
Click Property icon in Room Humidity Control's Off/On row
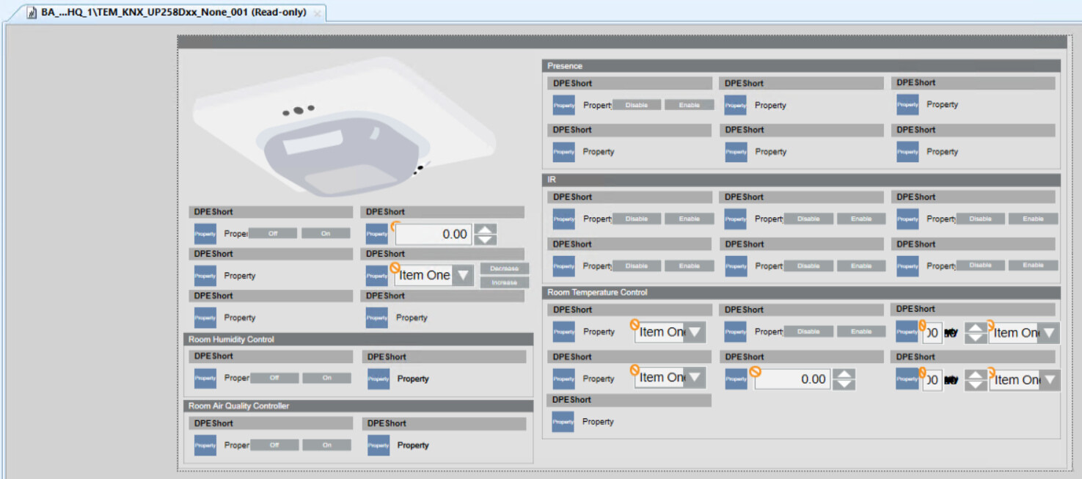click(x=205, y=379)
